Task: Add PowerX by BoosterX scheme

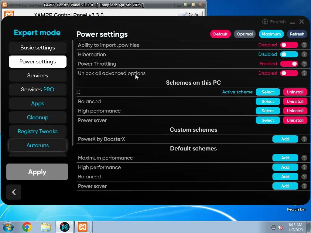Action: (x=285, y=139)
